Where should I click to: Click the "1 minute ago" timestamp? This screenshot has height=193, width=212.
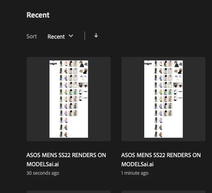click(x=135, y=173)
